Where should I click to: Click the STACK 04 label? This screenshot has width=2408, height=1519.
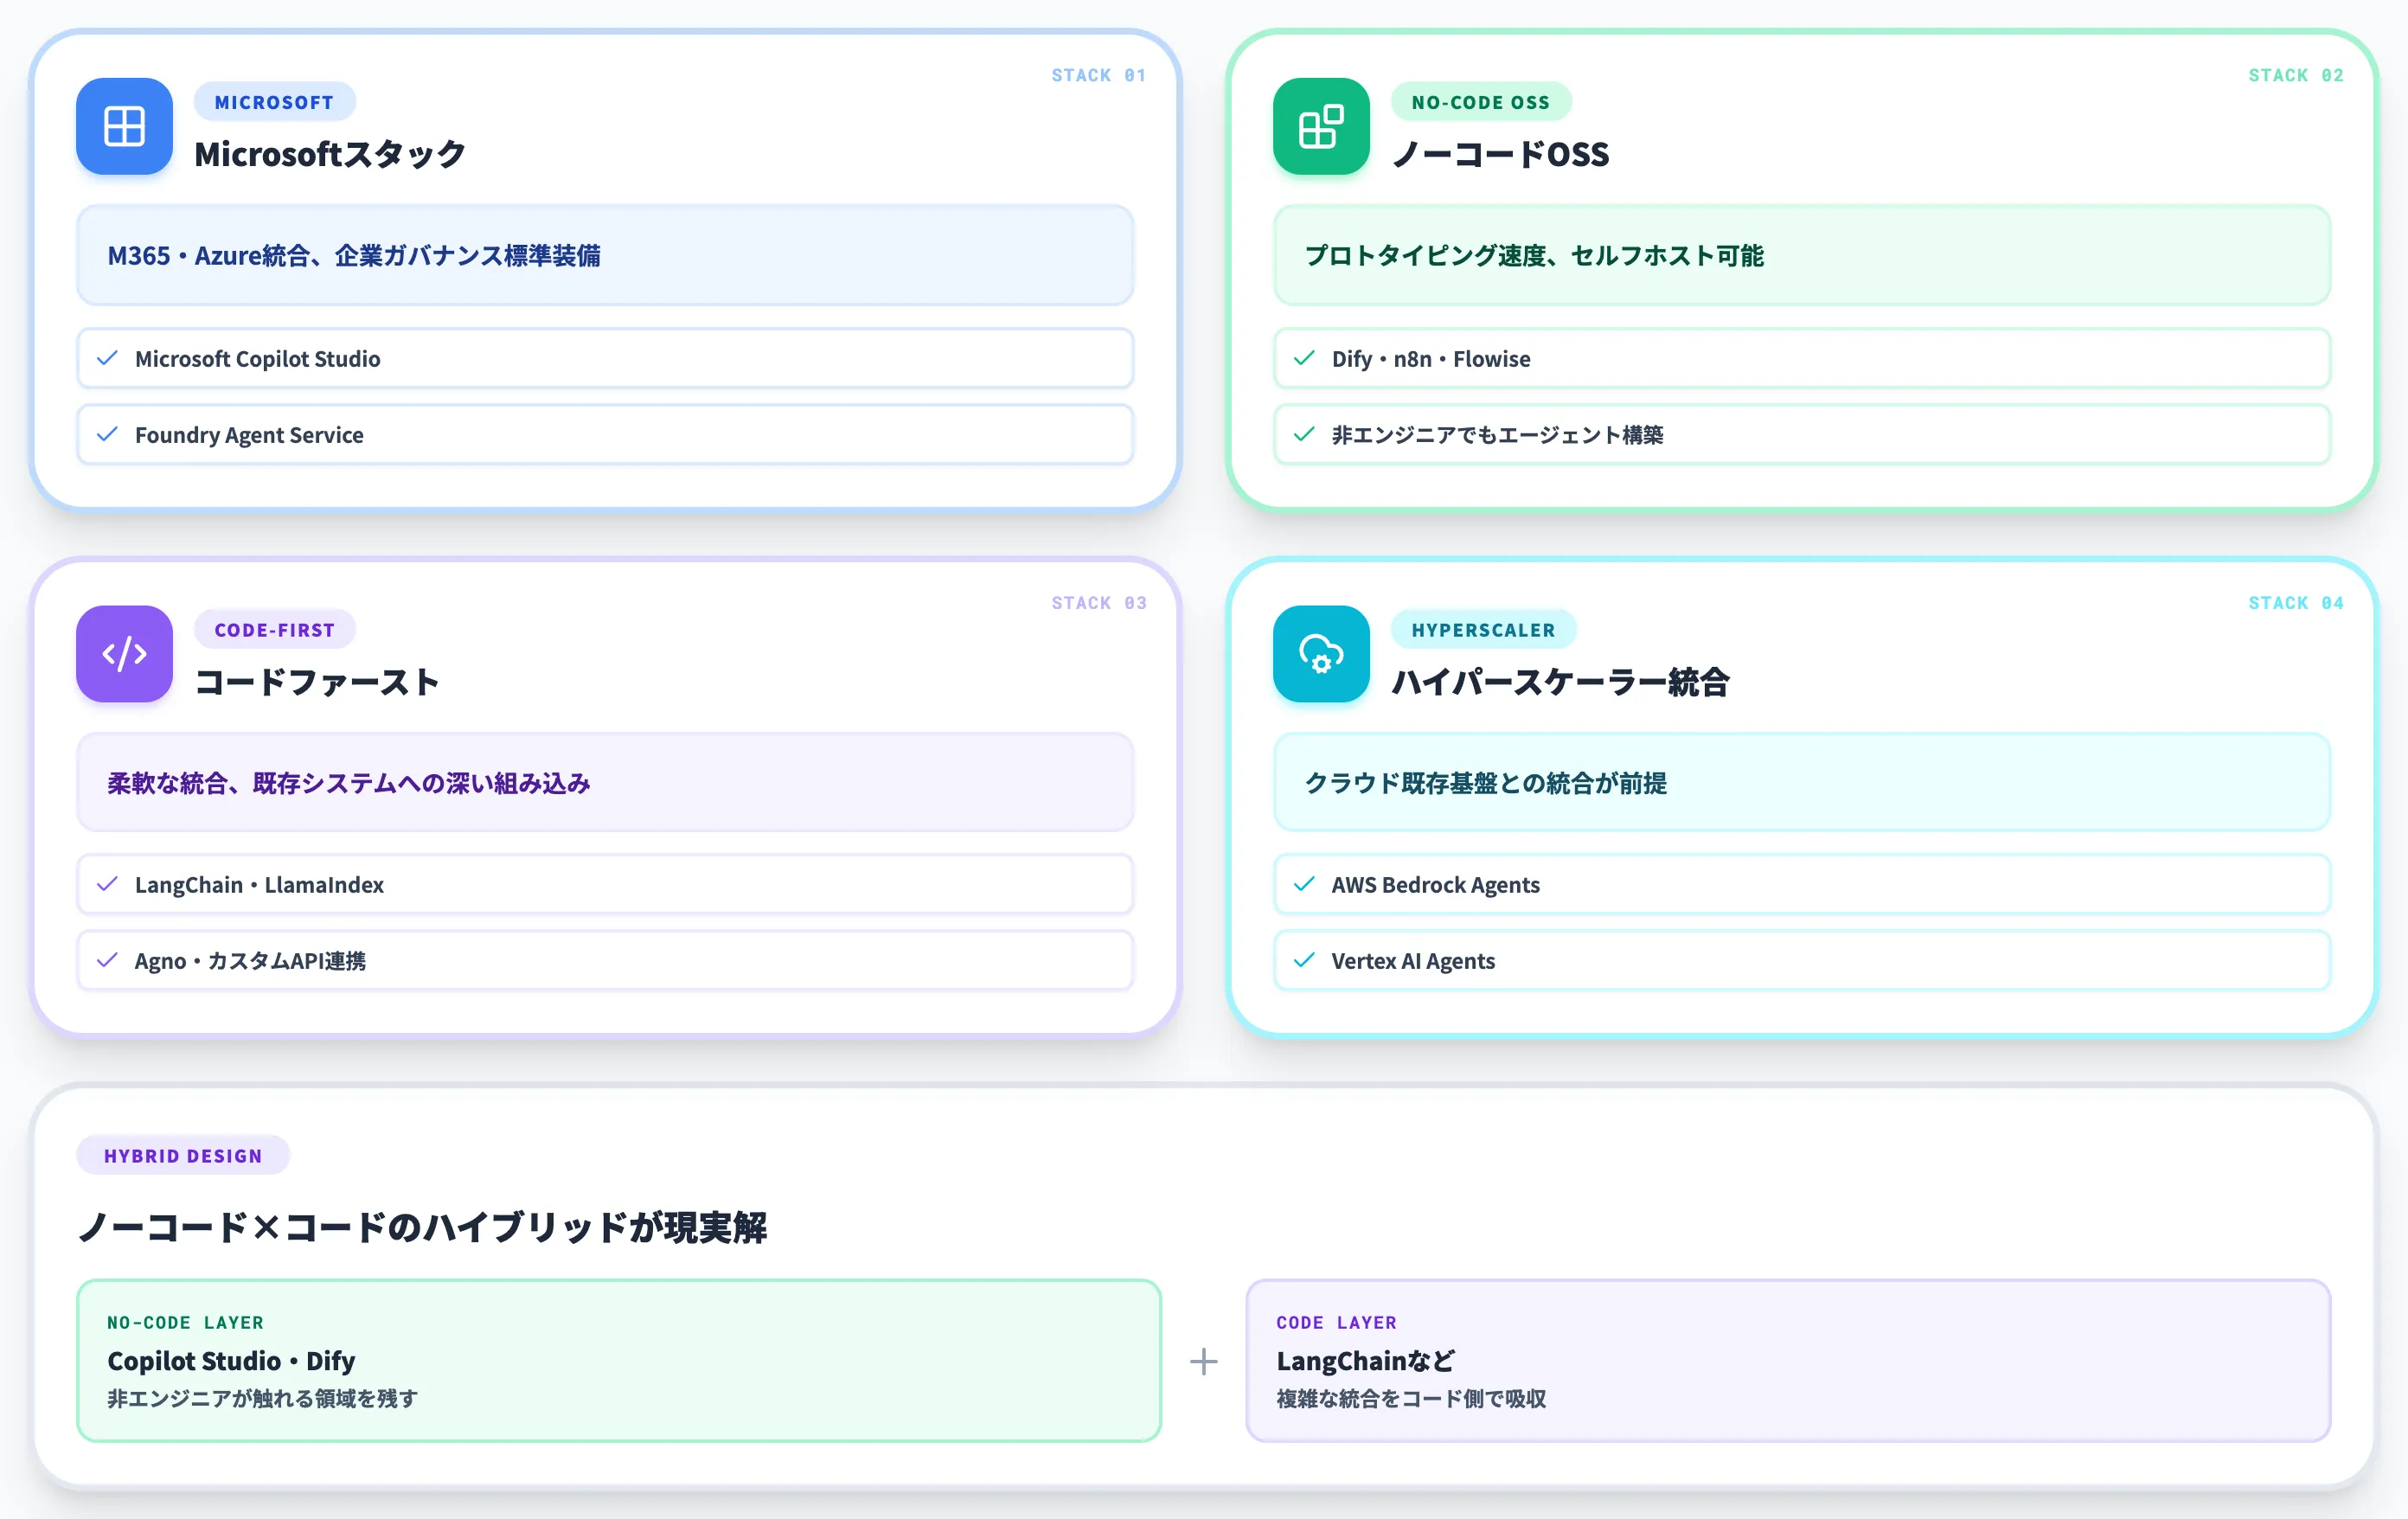coord(2295,603)
